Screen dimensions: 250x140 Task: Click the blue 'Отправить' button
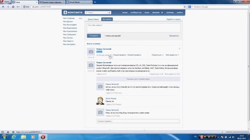[x=94, y=36]
